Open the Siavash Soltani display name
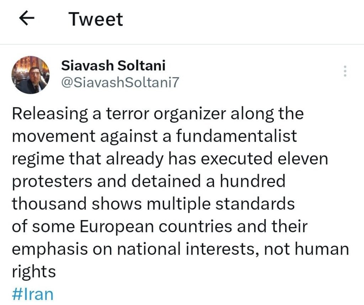 [113, 65]
